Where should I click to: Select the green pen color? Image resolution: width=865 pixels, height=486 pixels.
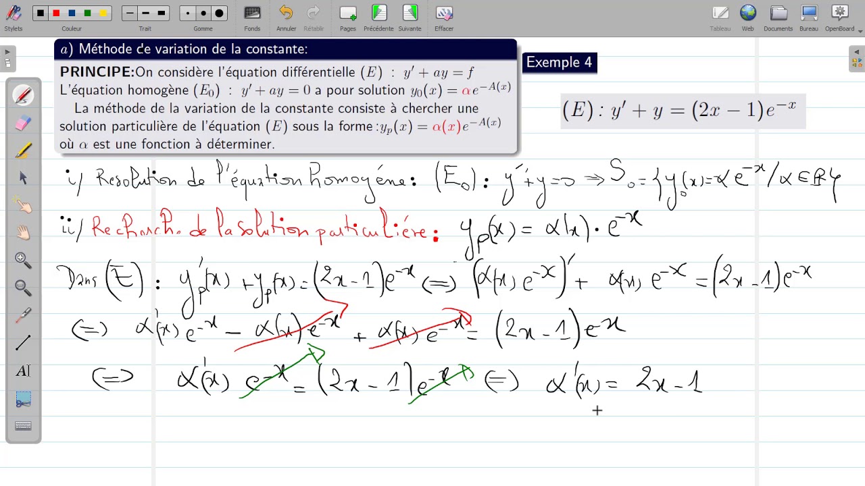pos(87,13)
